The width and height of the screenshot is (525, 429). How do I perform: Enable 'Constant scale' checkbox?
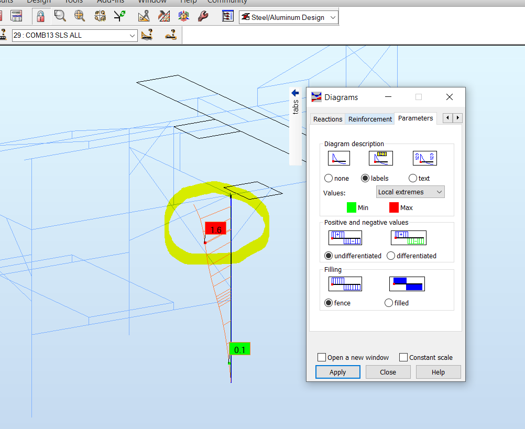point(403,357)
